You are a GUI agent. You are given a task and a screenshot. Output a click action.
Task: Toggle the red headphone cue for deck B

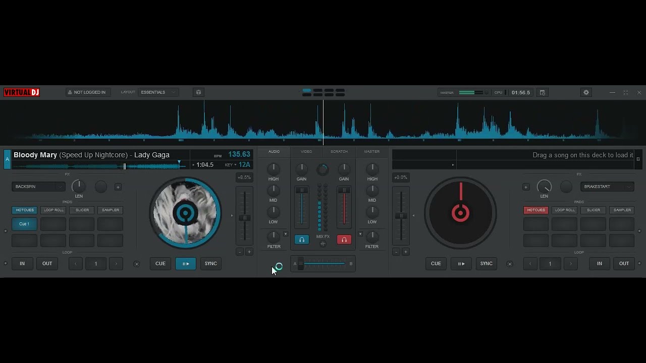344,240
